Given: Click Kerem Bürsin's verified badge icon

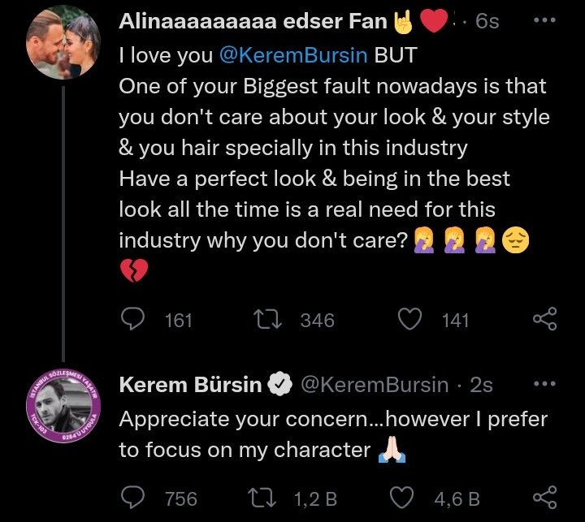Looking at the screenshot, I should pyautogui.click(x=281, y=385).
